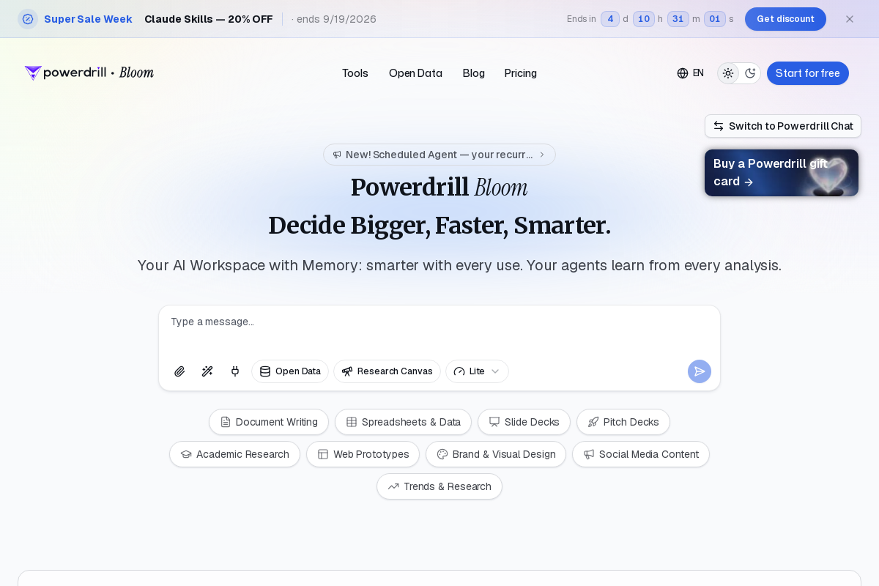Image resolution: width=879 pixels, height=586 pixels.
Task: Select the Social Media Content chip
Action: pyautogui.click(x=641, y=454)
